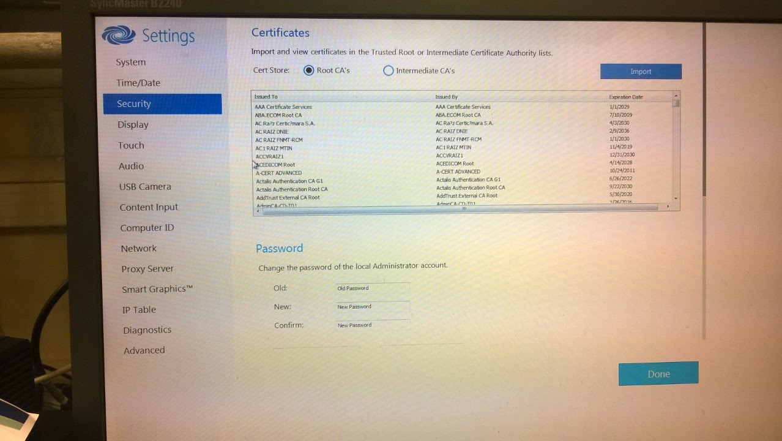Select the AAA Certificate Services row

tap(462, 107)
